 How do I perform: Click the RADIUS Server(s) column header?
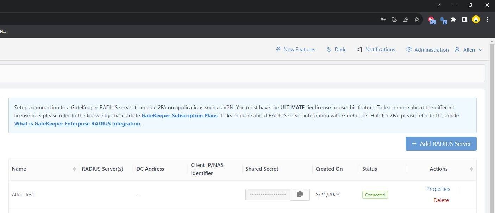pos(102,169)
